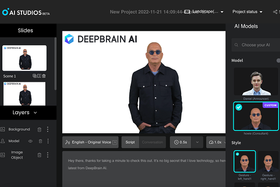The width and height of the screenshot is (280, 187).
Task: Delete the Image Object layer
Action: click(x=40, y=155)
